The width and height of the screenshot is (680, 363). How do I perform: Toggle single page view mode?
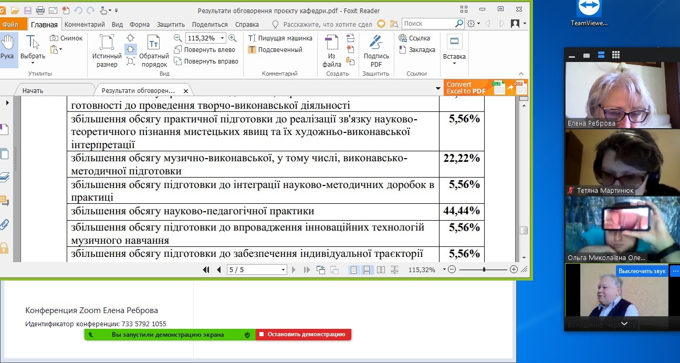pyautogui.click(x=353, y=269)
